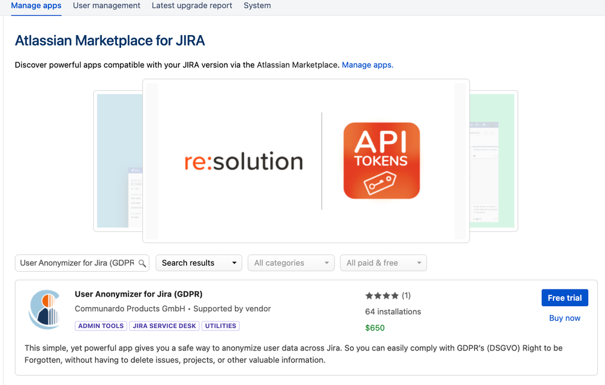Click the Buy now link
Image resolution: width=605 pixels, height=385 pixels.
564,318
